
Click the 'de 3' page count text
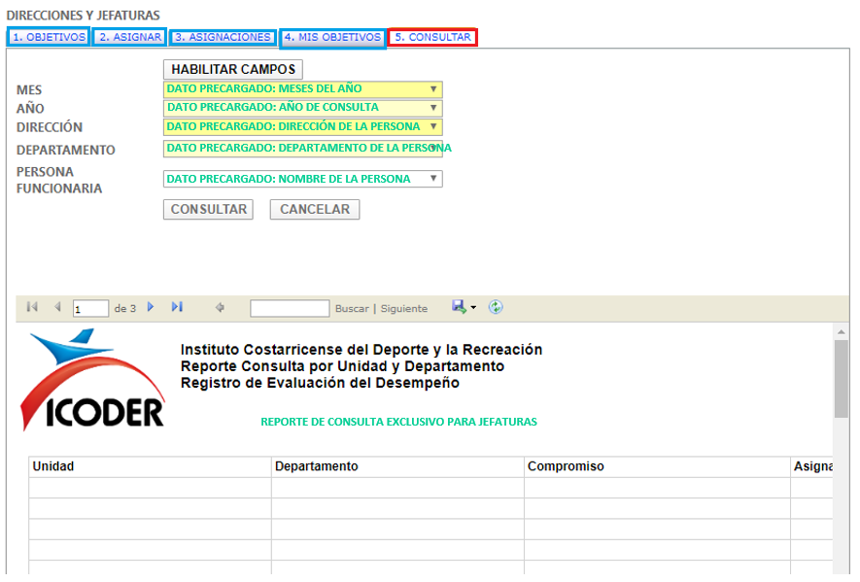coord(125,309)
